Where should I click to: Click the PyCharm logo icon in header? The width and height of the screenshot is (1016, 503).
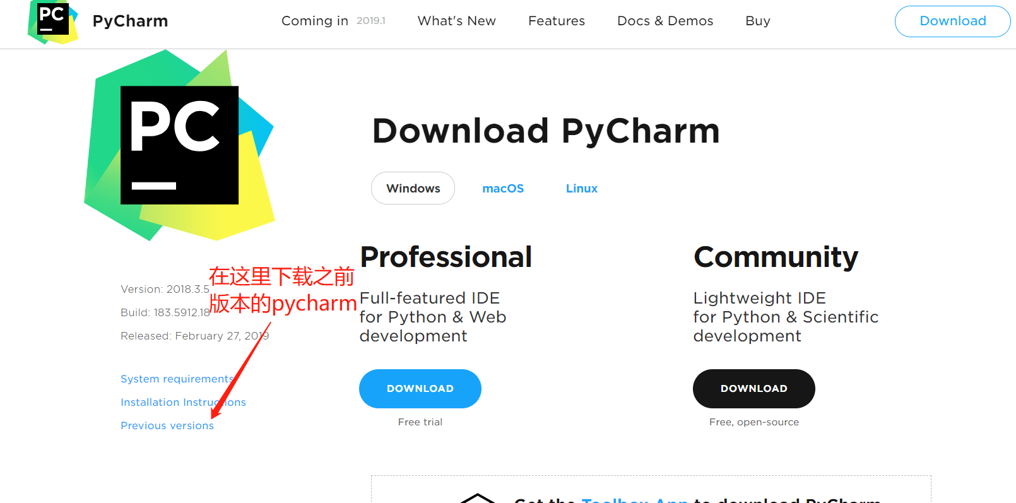point(53,22)
